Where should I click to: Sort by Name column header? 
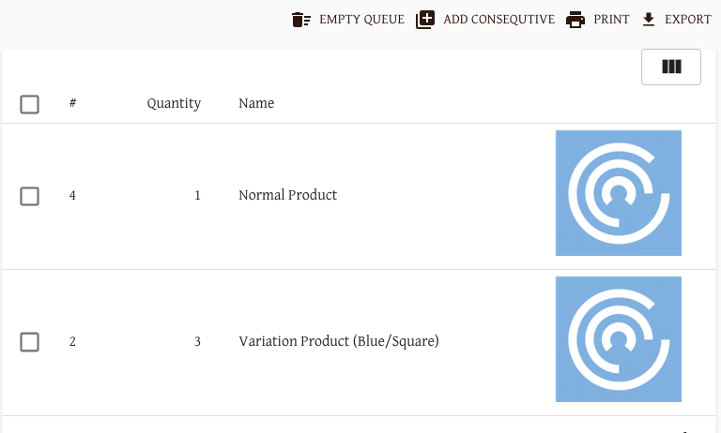256,103
